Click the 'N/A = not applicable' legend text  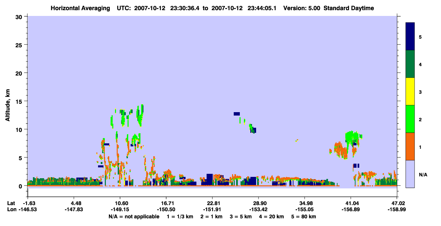(x=134, y=217)
